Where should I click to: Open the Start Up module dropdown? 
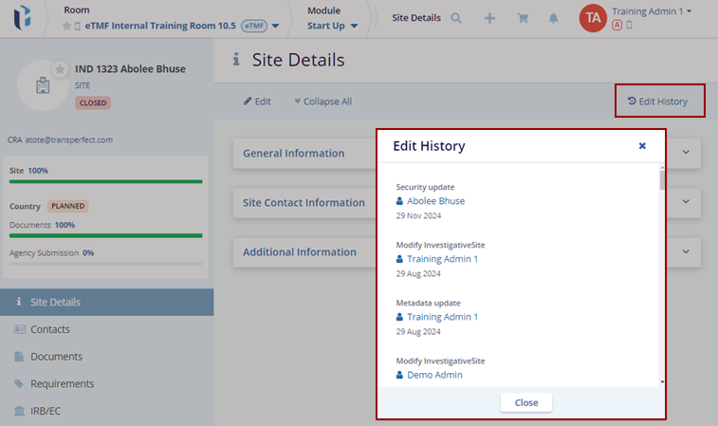click(332, 26)
